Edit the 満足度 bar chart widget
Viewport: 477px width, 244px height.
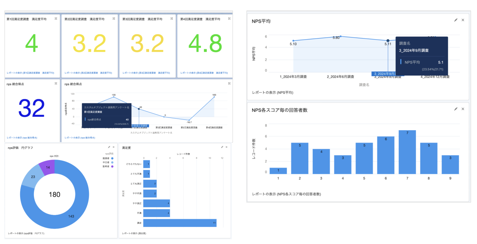pyautogui.click(x=222, y=147)
